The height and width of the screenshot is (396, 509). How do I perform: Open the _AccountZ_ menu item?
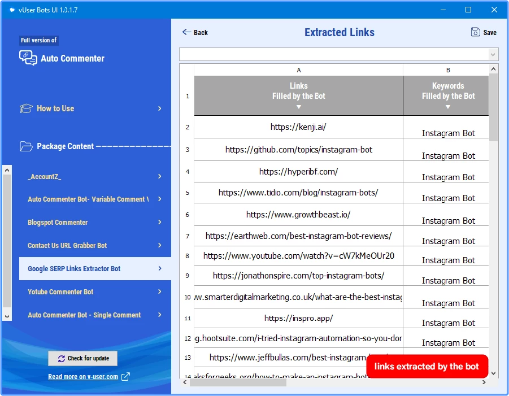[45, 177]
